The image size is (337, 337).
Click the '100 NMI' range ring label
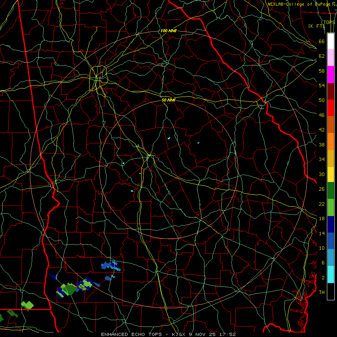[168, 31]
